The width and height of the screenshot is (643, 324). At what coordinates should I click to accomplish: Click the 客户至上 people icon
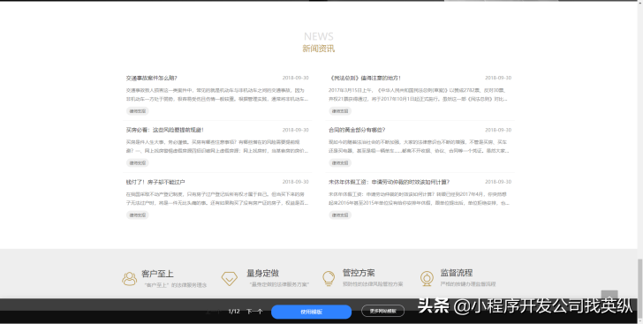[130, 279]
